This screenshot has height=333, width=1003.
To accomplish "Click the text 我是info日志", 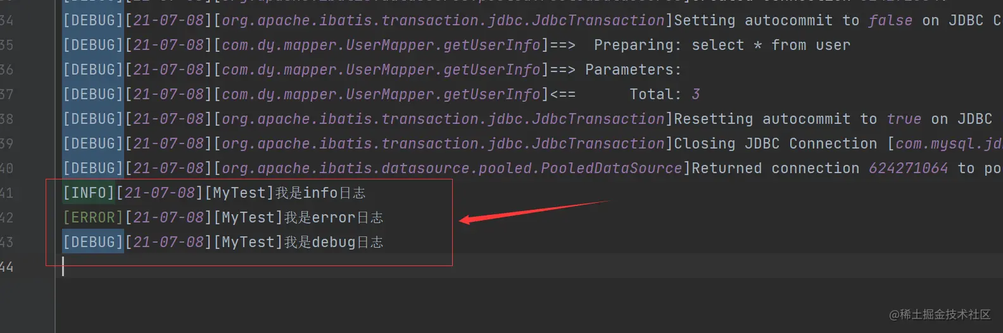I will click(320, 193).
